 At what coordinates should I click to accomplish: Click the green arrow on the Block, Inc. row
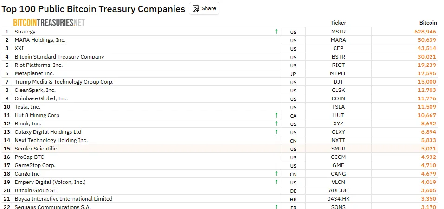click(277, 124)
